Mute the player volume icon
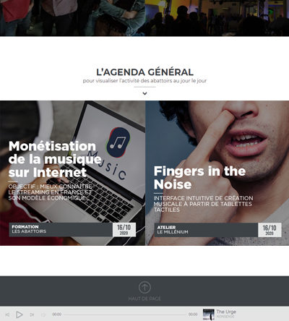The image size is (289, 321). 43,314
